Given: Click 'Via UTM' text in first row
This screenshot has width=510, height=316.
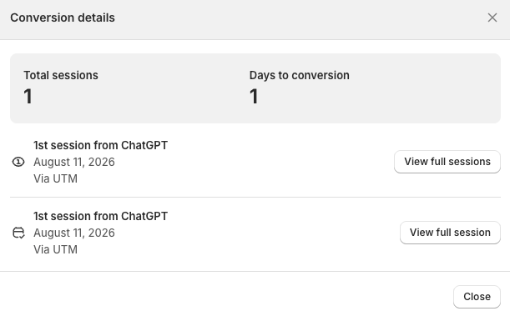Looking at the screenshot, I should click(56, 178).
